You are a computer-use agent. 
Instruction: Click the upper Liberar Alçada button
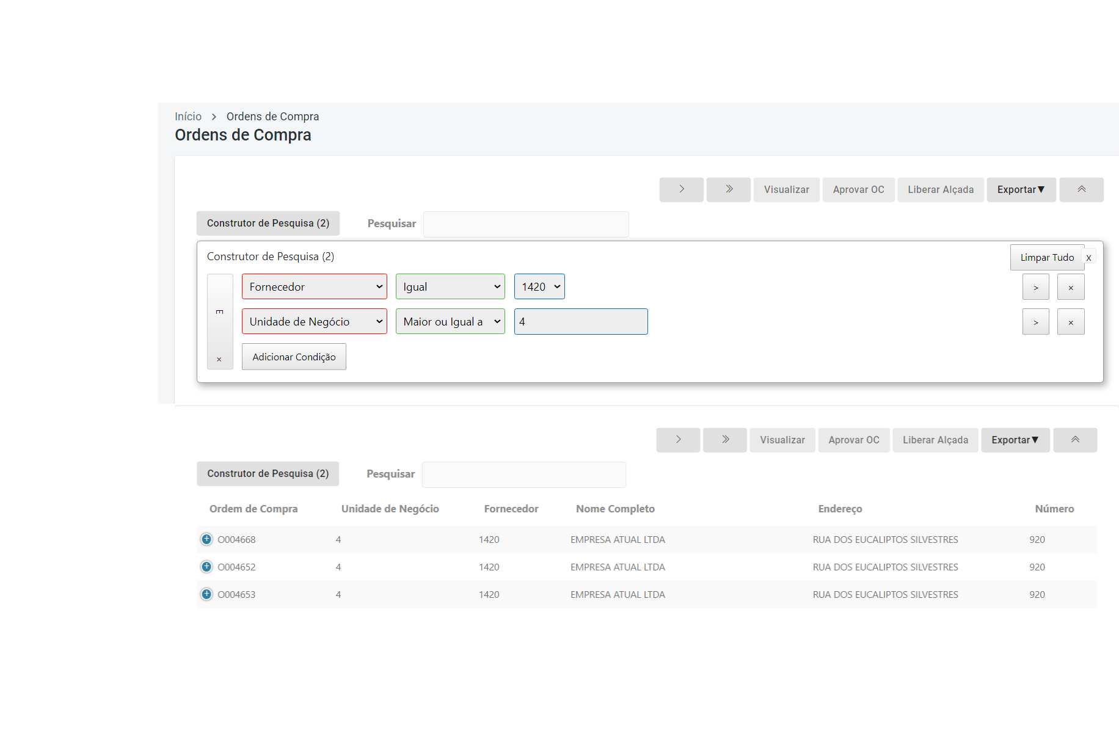tap(941, 189)
